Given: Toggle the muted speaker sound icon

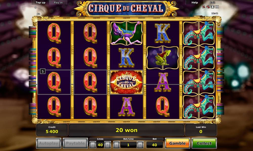Looking at the screenshot, I should (x=208, y=7).
